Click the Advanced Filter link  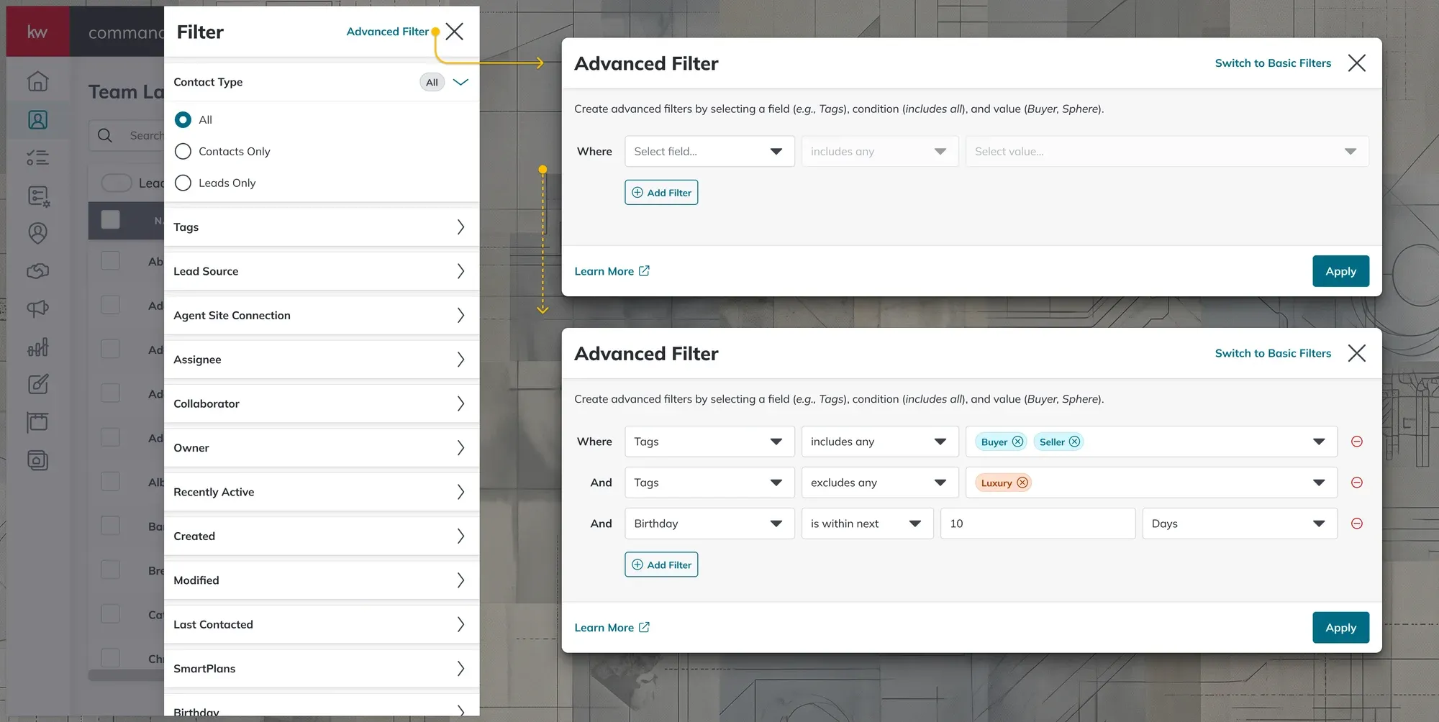(387, 32)
